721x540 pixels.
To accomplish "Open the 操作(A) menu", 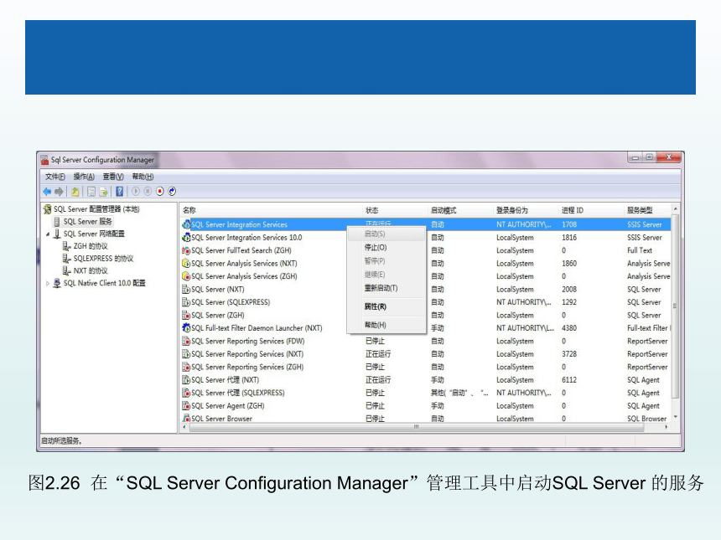I will point(84,177).
